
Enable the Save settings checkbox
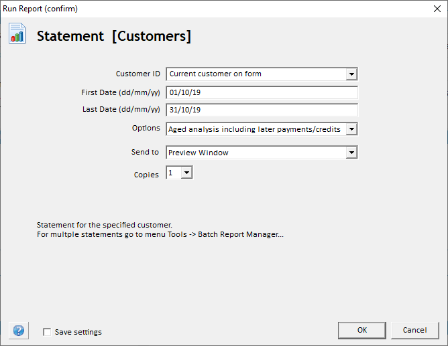[47, 332]
